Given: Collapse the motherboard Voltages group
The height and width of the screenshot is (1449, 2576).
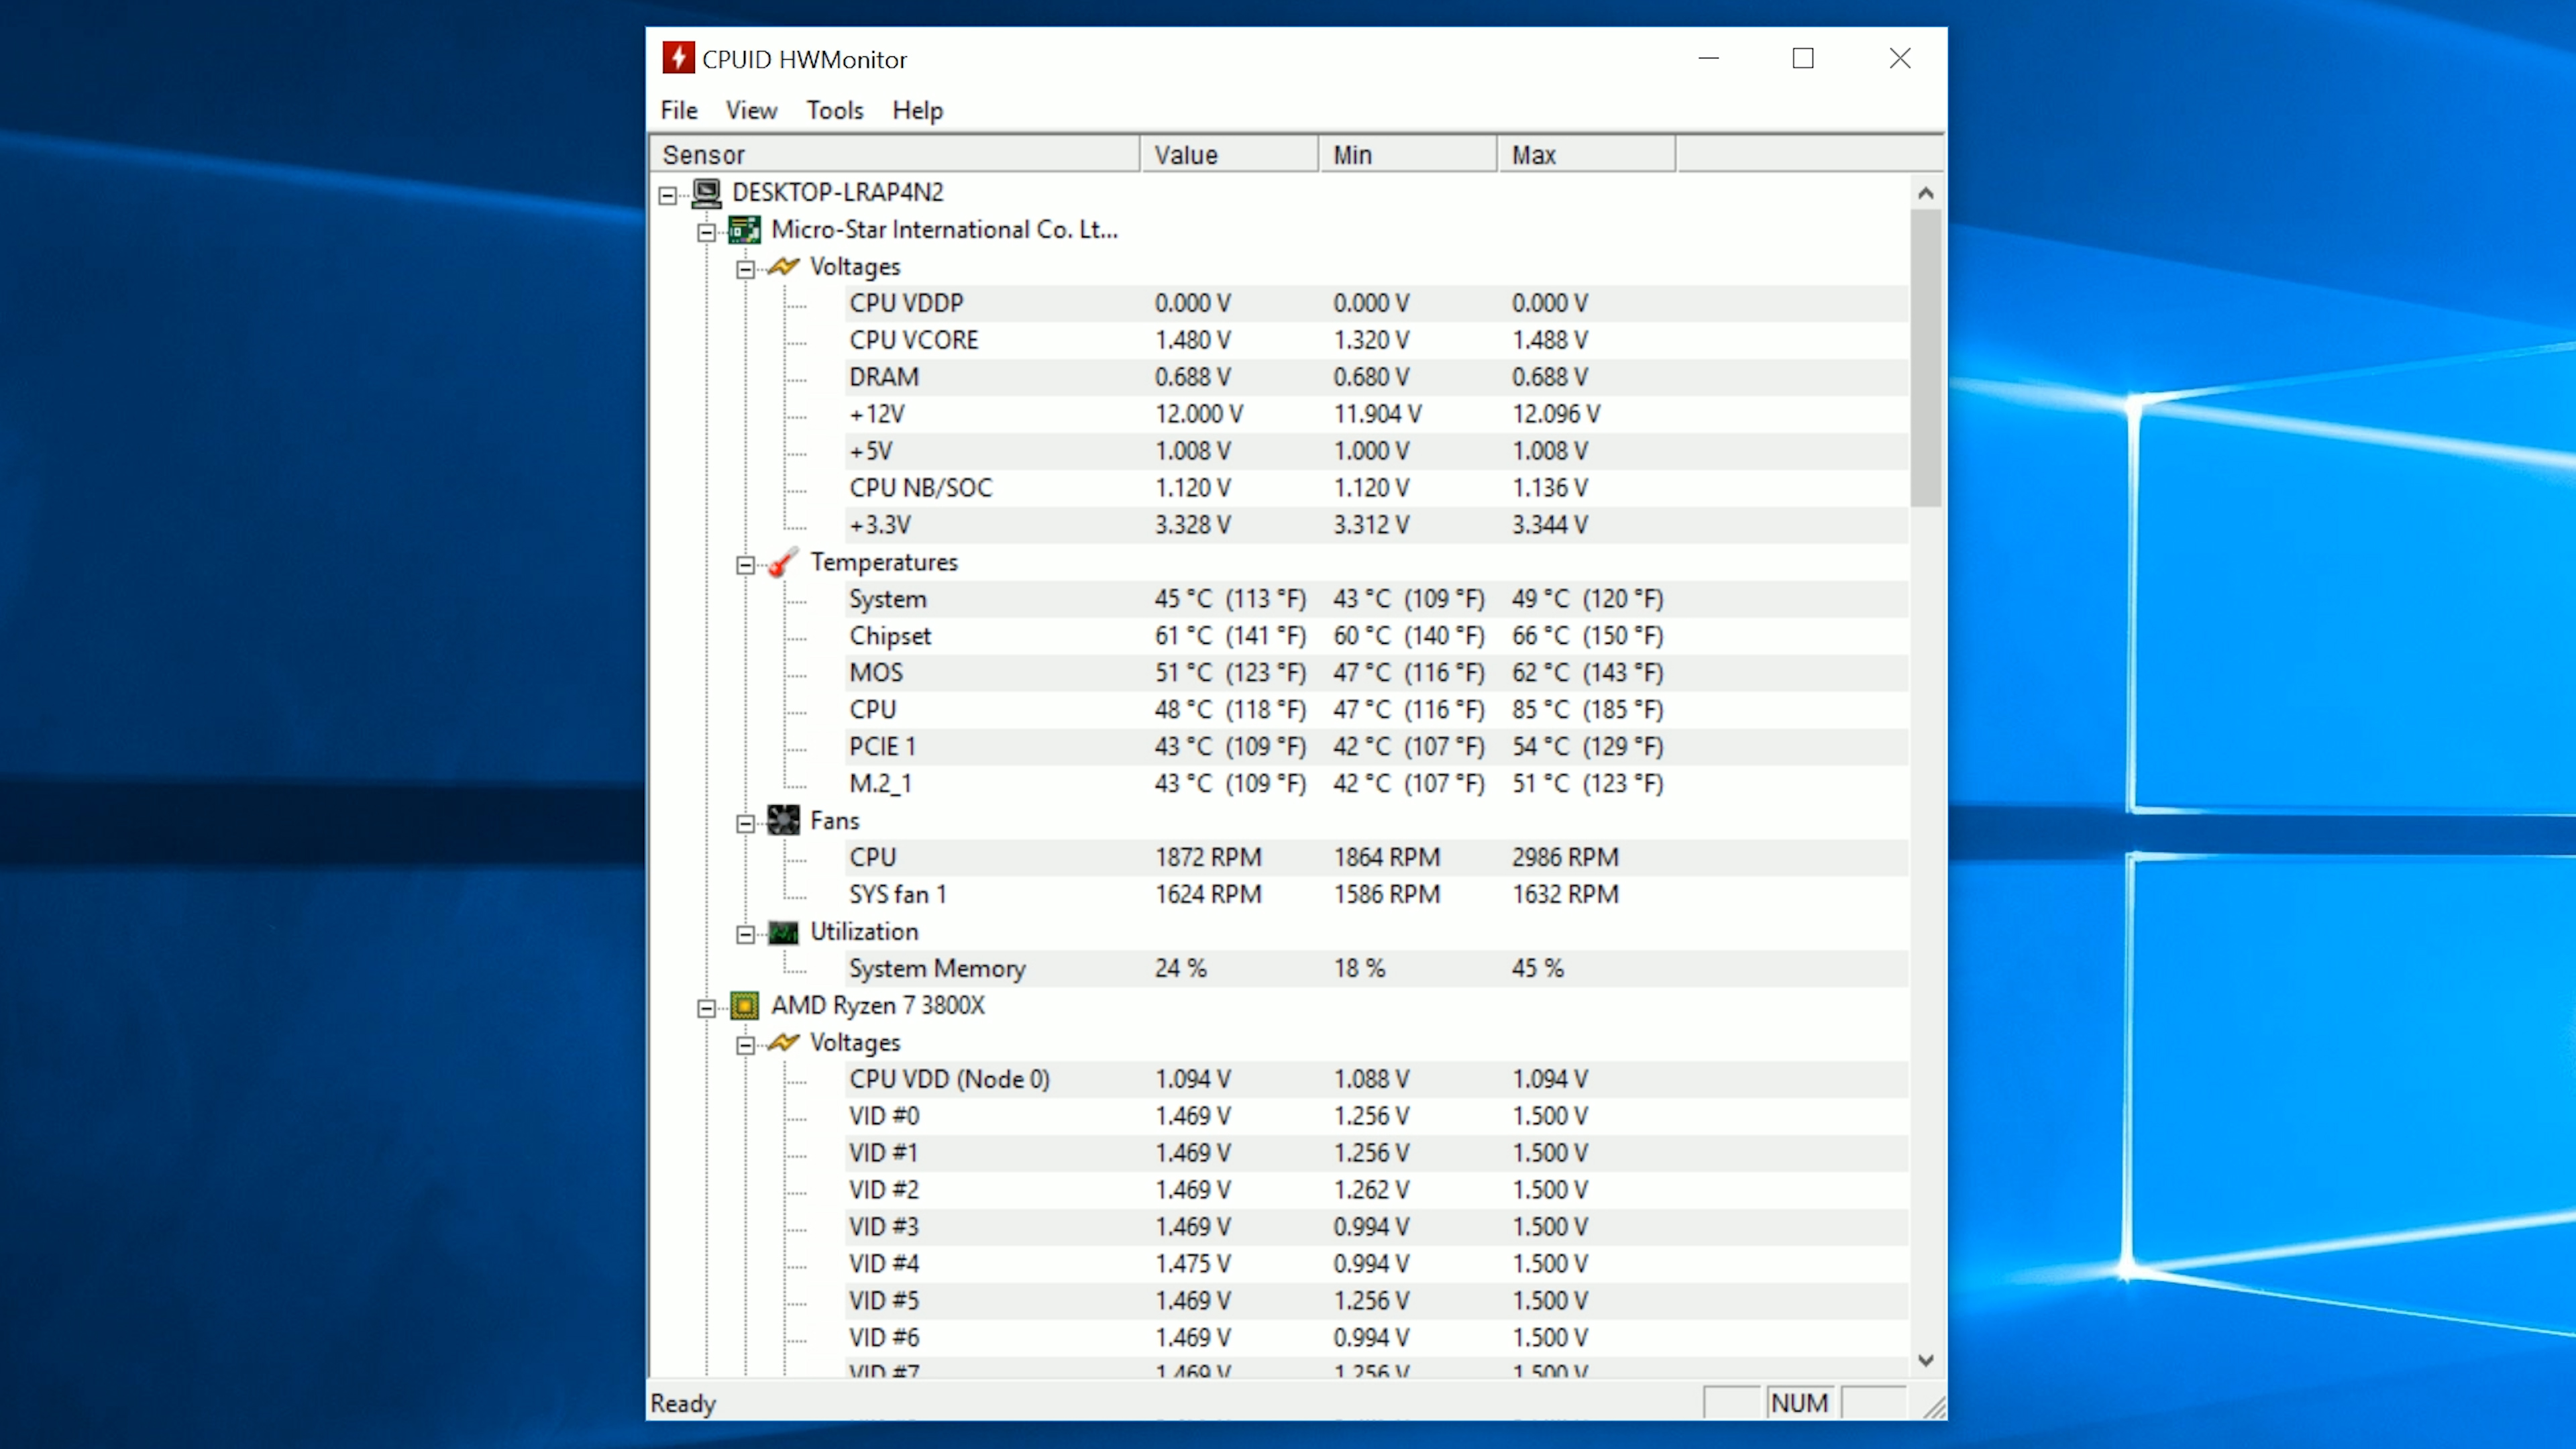Looking at the screenshot, I should tap(745, 269).
